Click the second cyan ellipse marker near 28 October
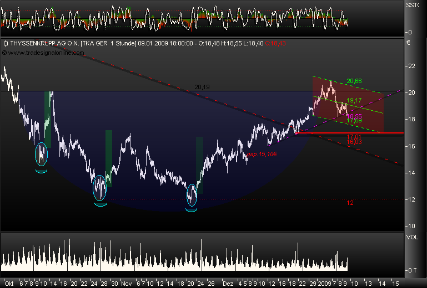 tap(100, 187)
